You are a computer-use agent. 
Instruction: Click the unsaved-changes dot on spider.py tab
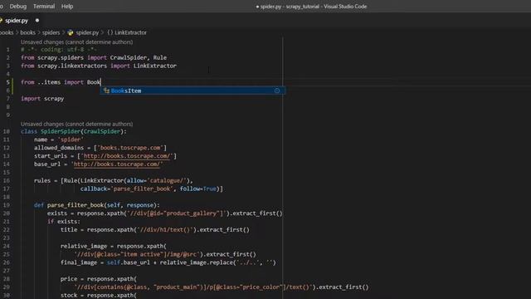coord(37,20)
